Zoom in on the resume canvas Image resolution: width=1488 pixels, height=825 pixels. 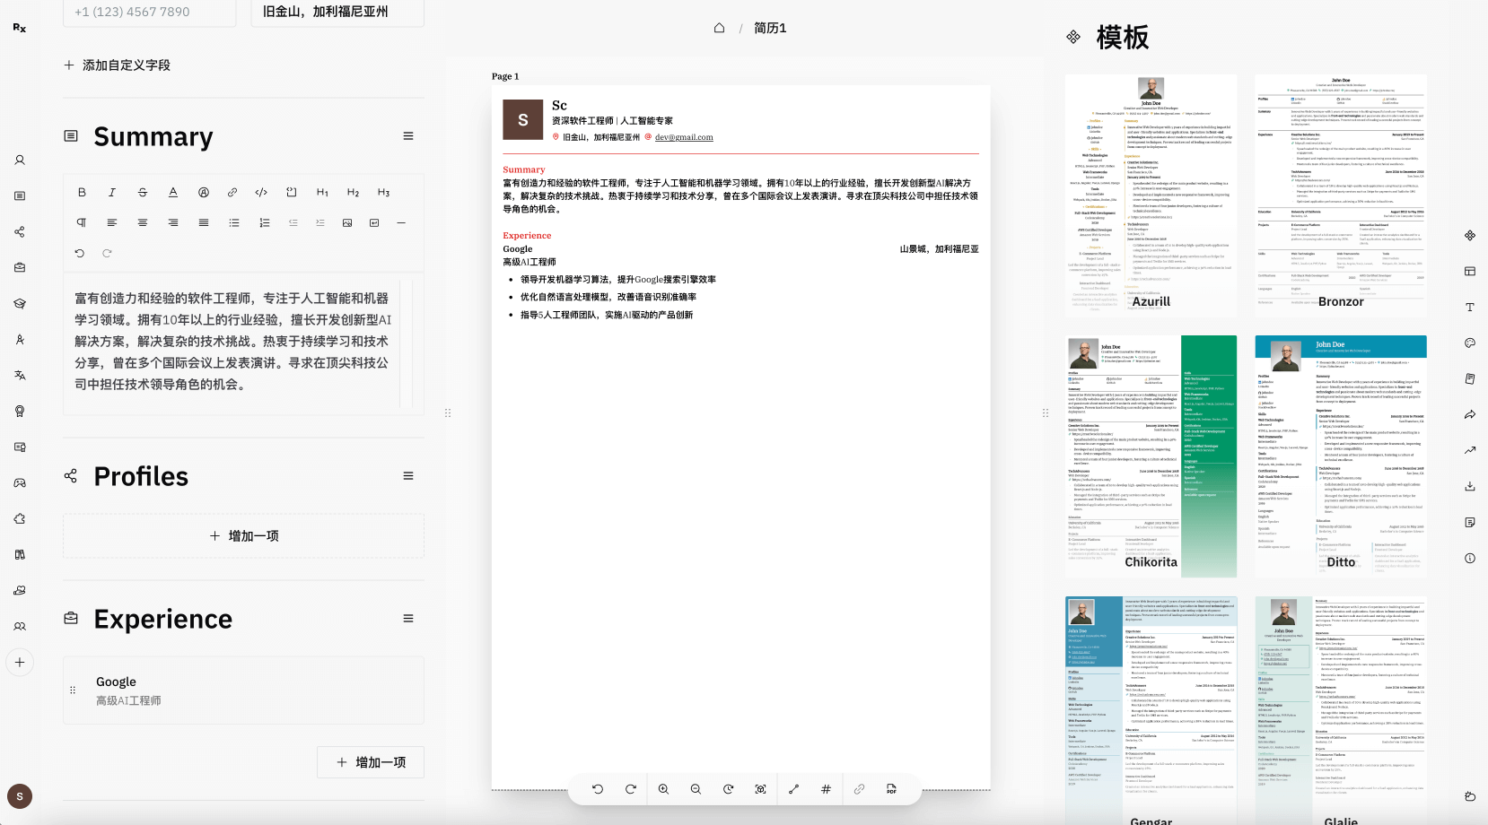663,789
